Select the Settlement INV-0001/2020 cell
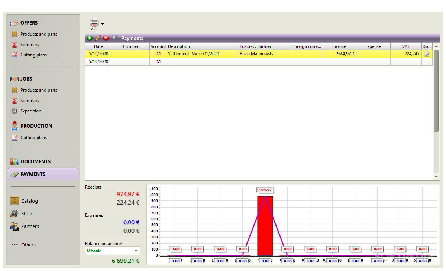Viewport: 446px width, 271px height. click(203, 54)
